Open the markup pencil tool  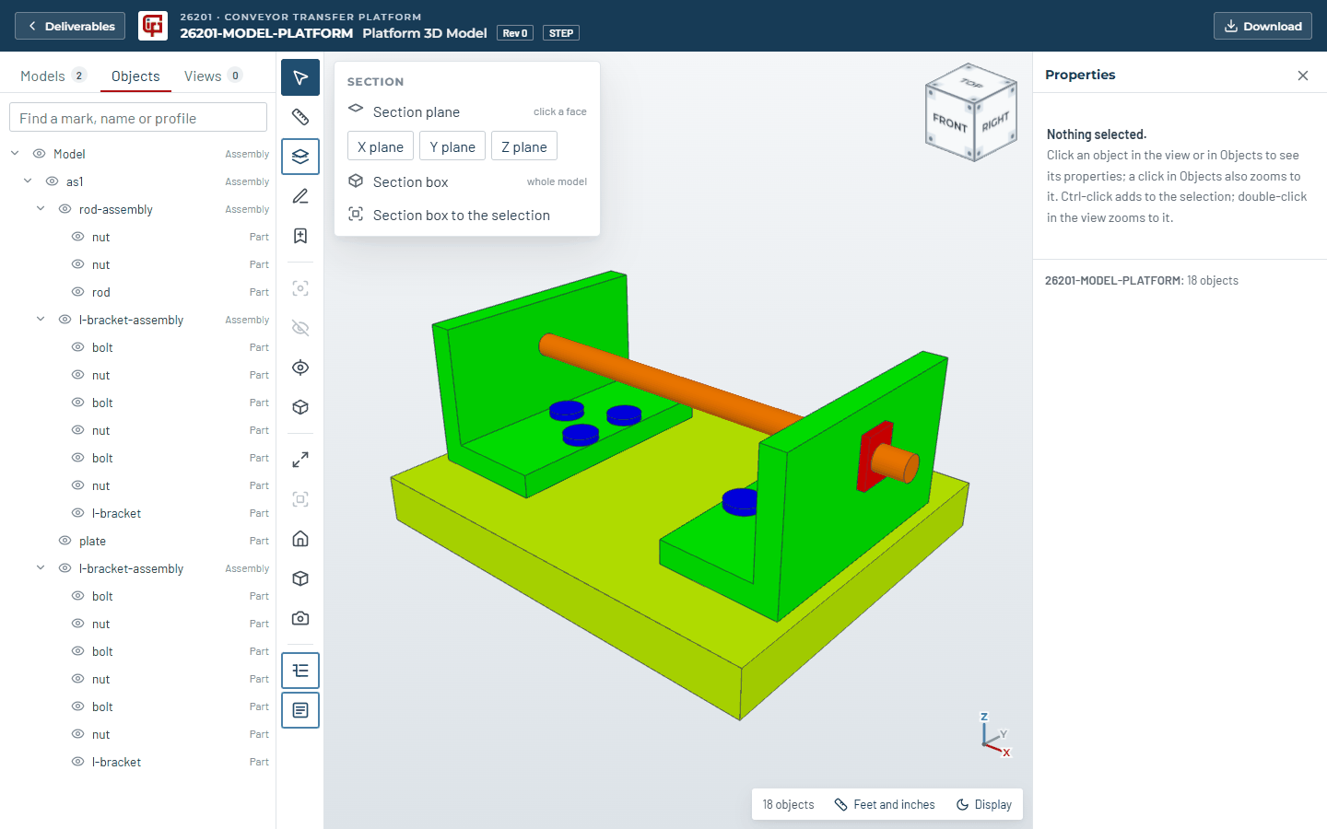(x=300, y=196)
